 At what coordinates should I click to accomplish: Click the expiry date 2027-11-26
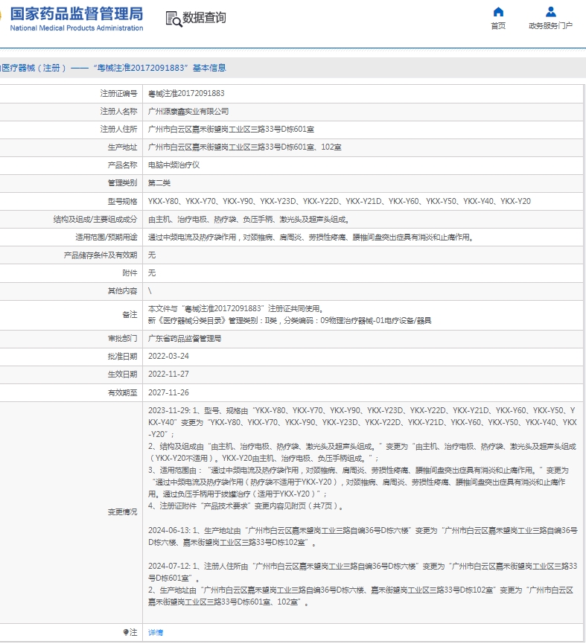168,392
